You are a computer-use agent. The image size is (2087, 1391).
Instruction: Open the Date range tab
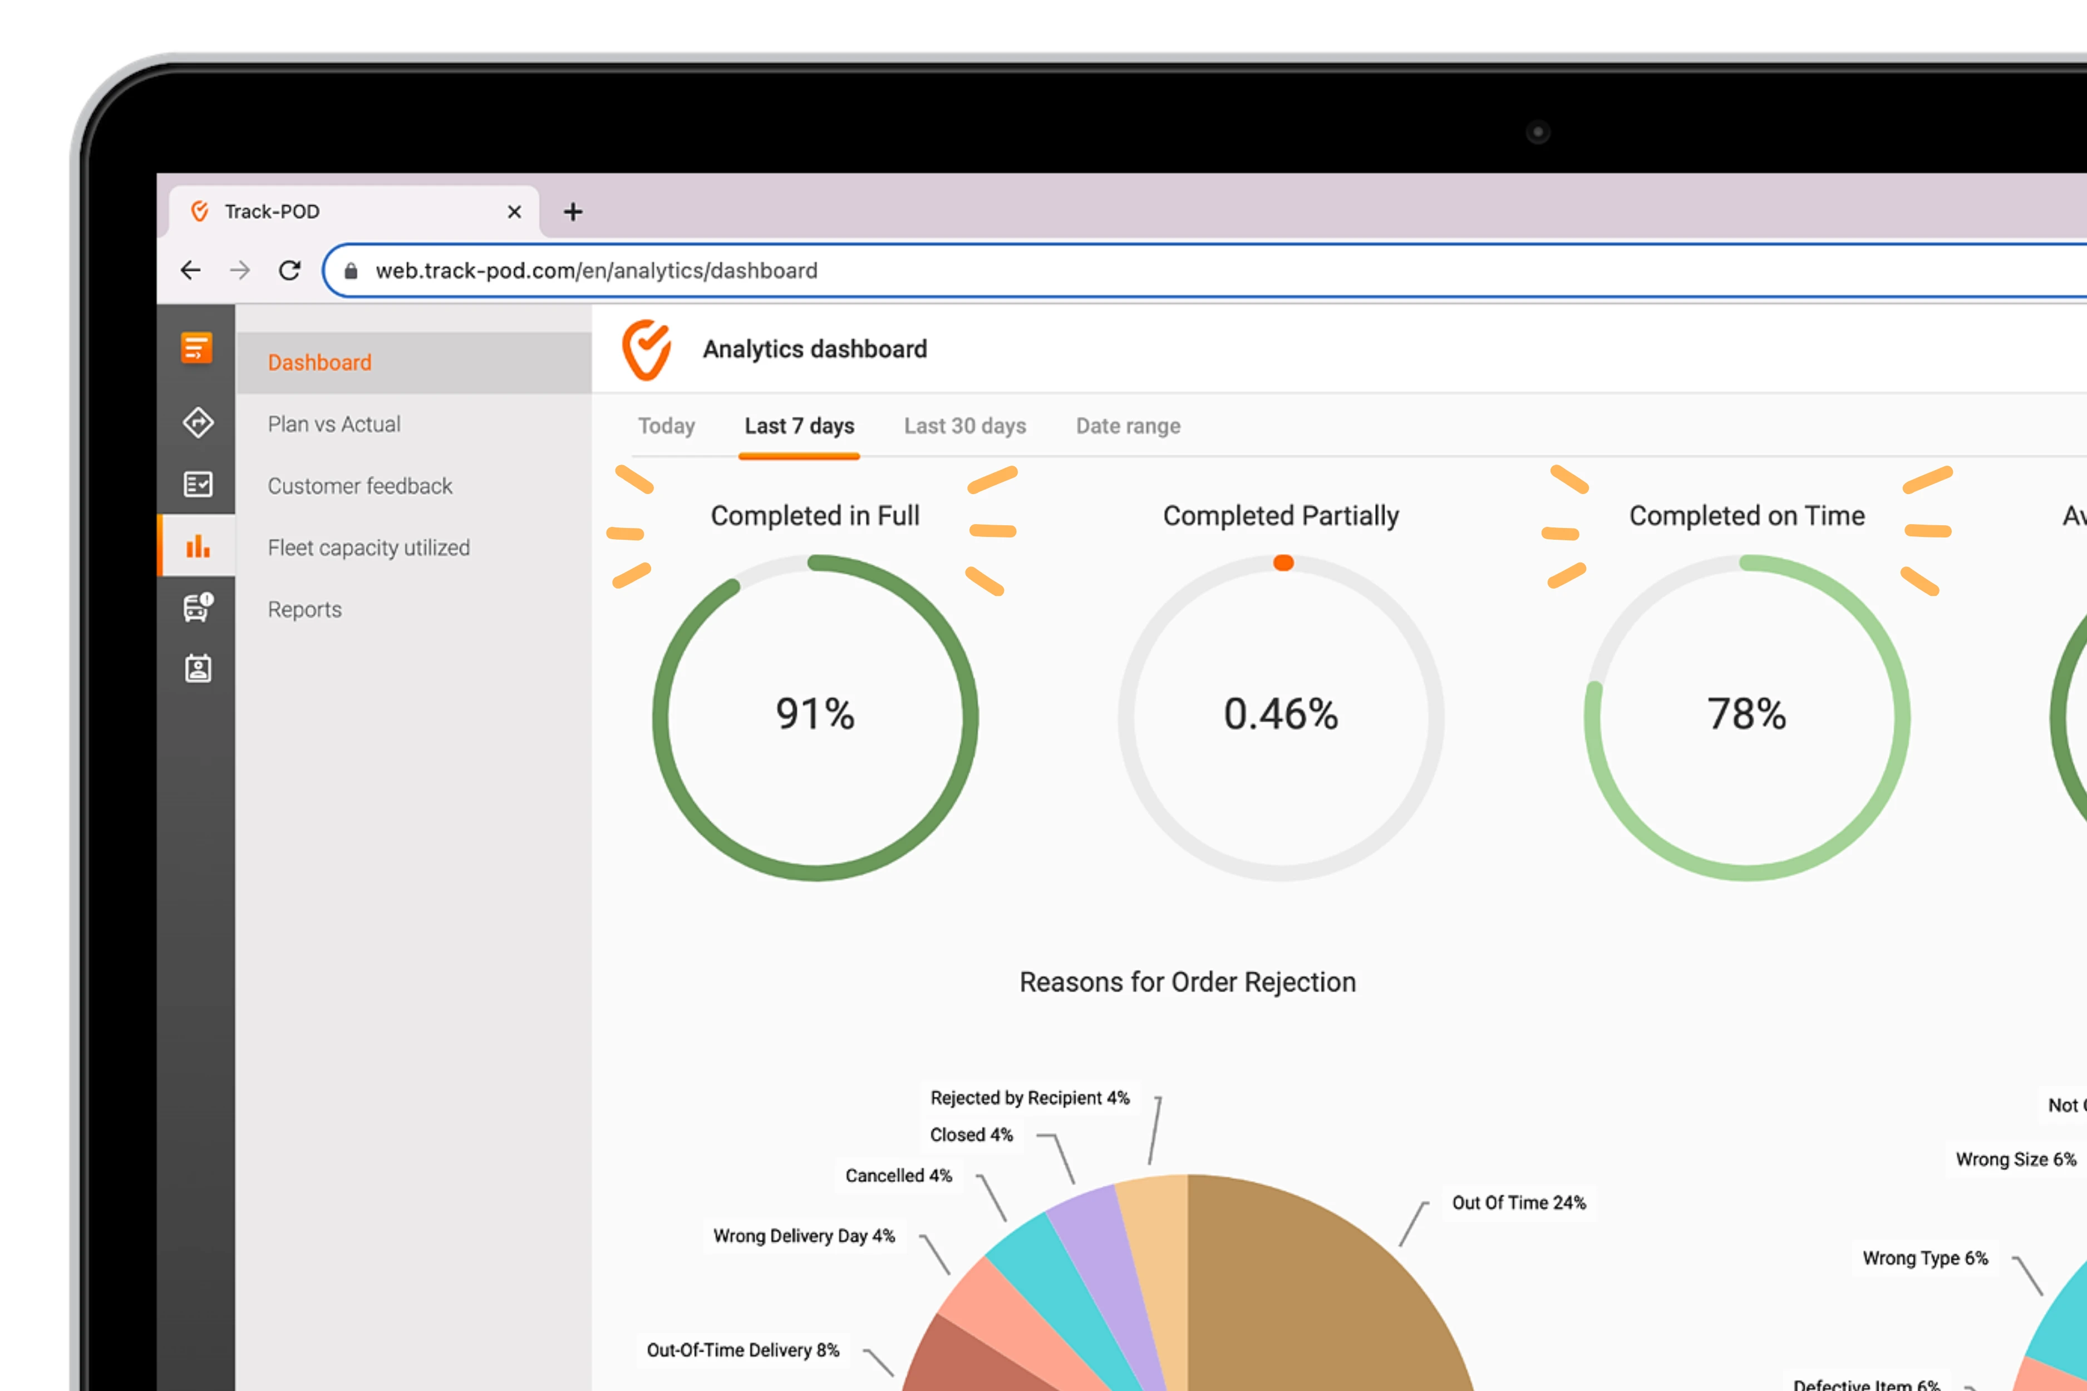pos(1128,427)
